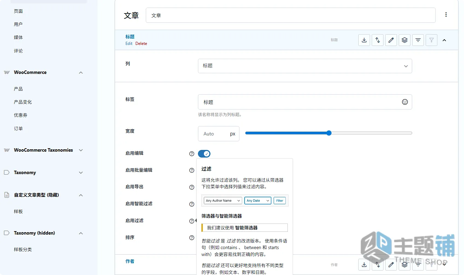Collapse the 标题 column settings chevron

(444, 40)
